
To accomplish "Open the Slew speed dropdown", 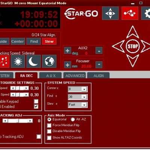I will click(84, 105).
